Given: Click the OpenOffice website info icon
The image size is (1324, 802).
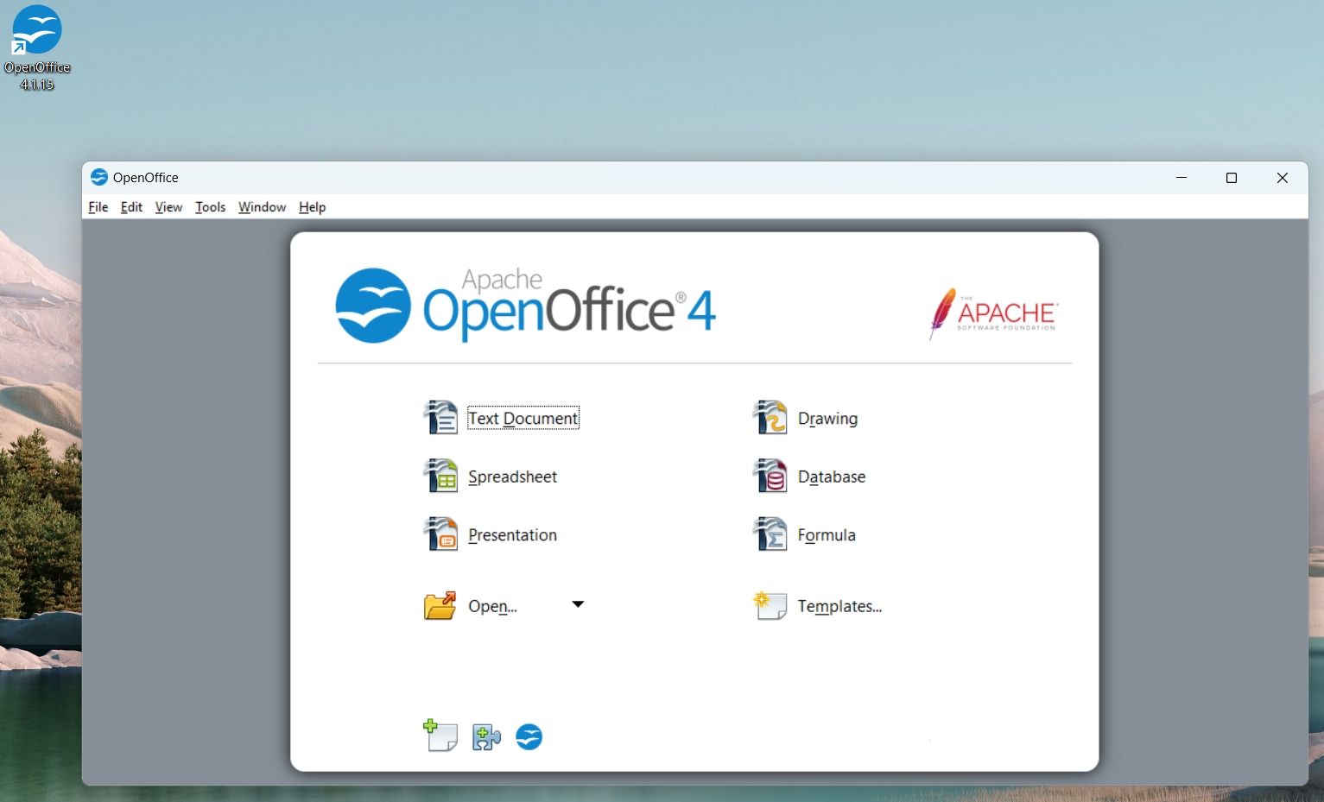Looking at the screenshot, I should click(x=529, y=736).
